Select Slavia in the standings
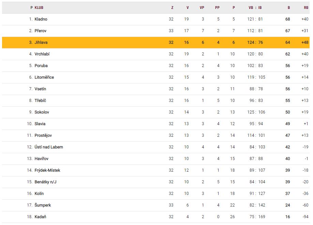This screenshot has height=225, width=313. [x=40, y=124]
